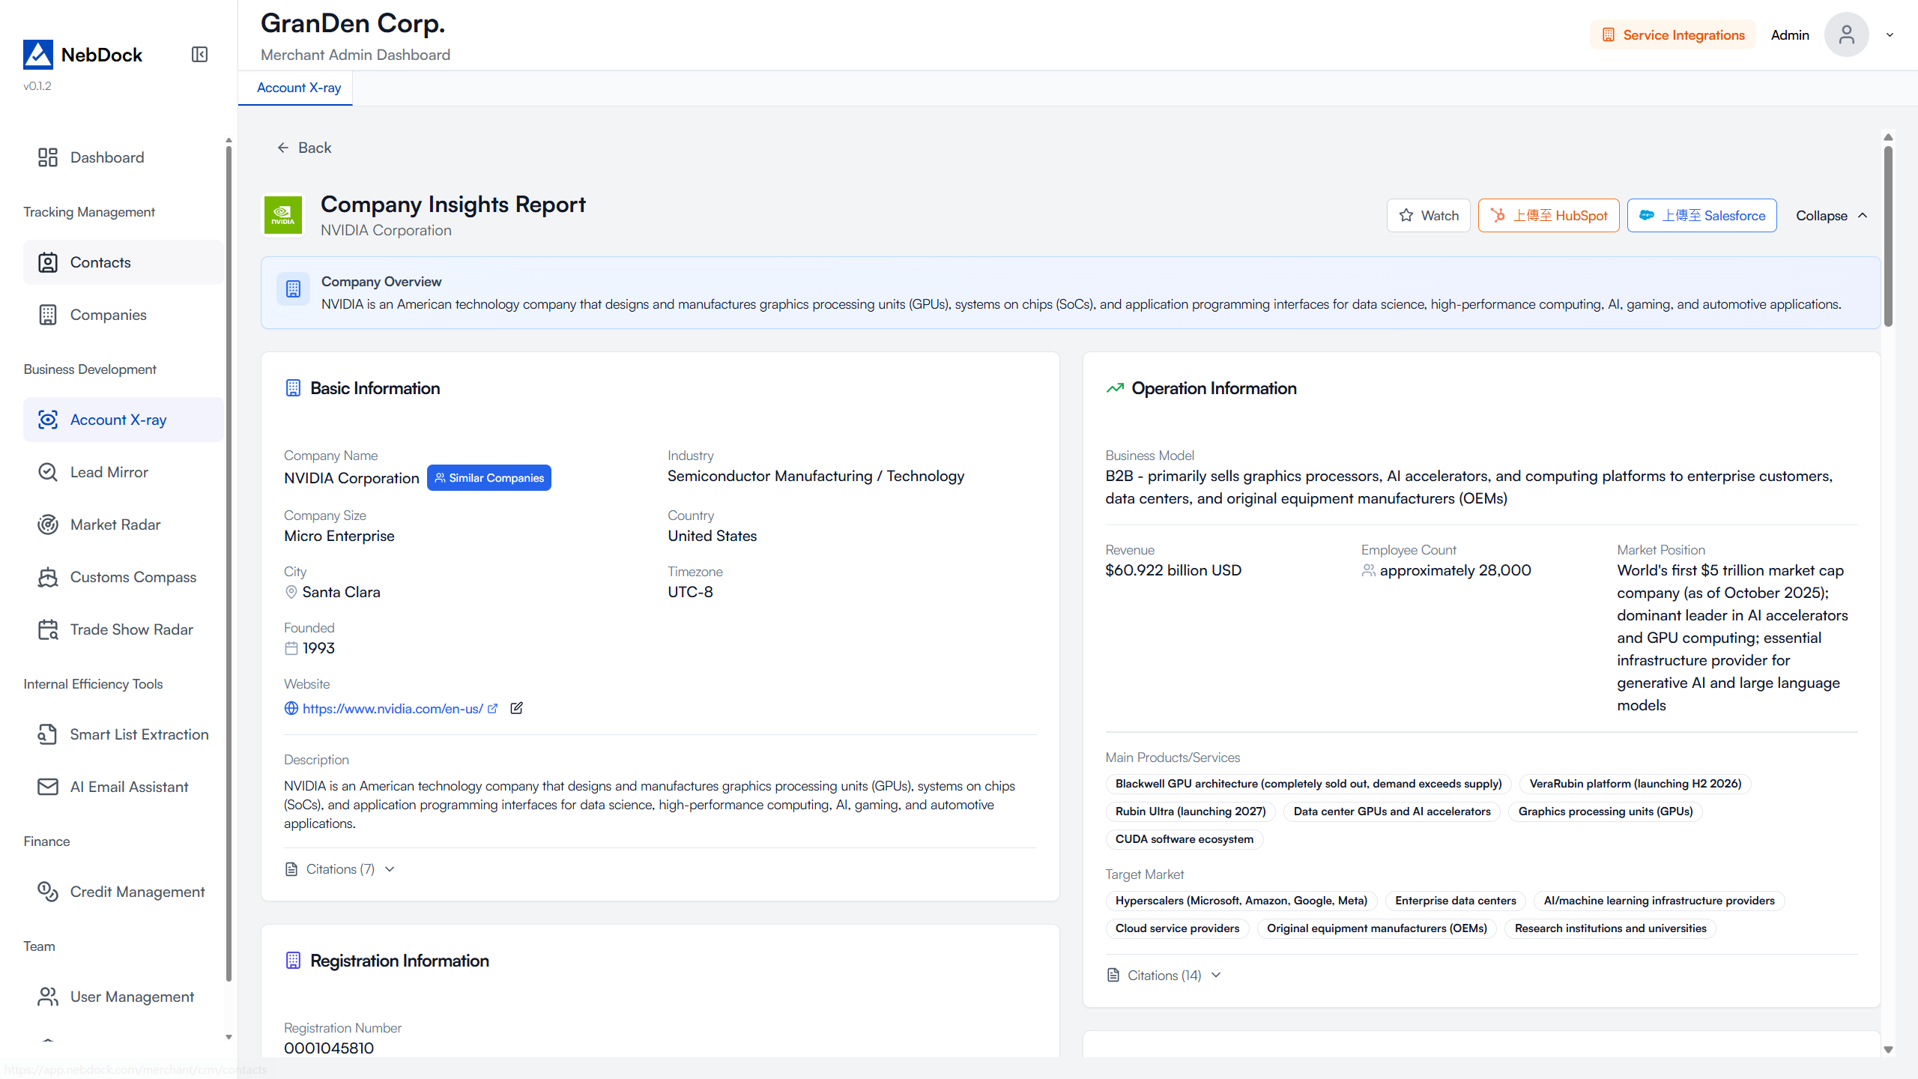Launch the AI Email Assistant
Image resolution: width=1918 pixels, height=1079 pixels.
[x=129, y=787]
